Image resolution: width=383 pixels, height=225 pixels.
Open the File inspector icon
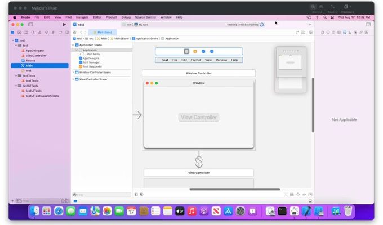click(323, 33)
